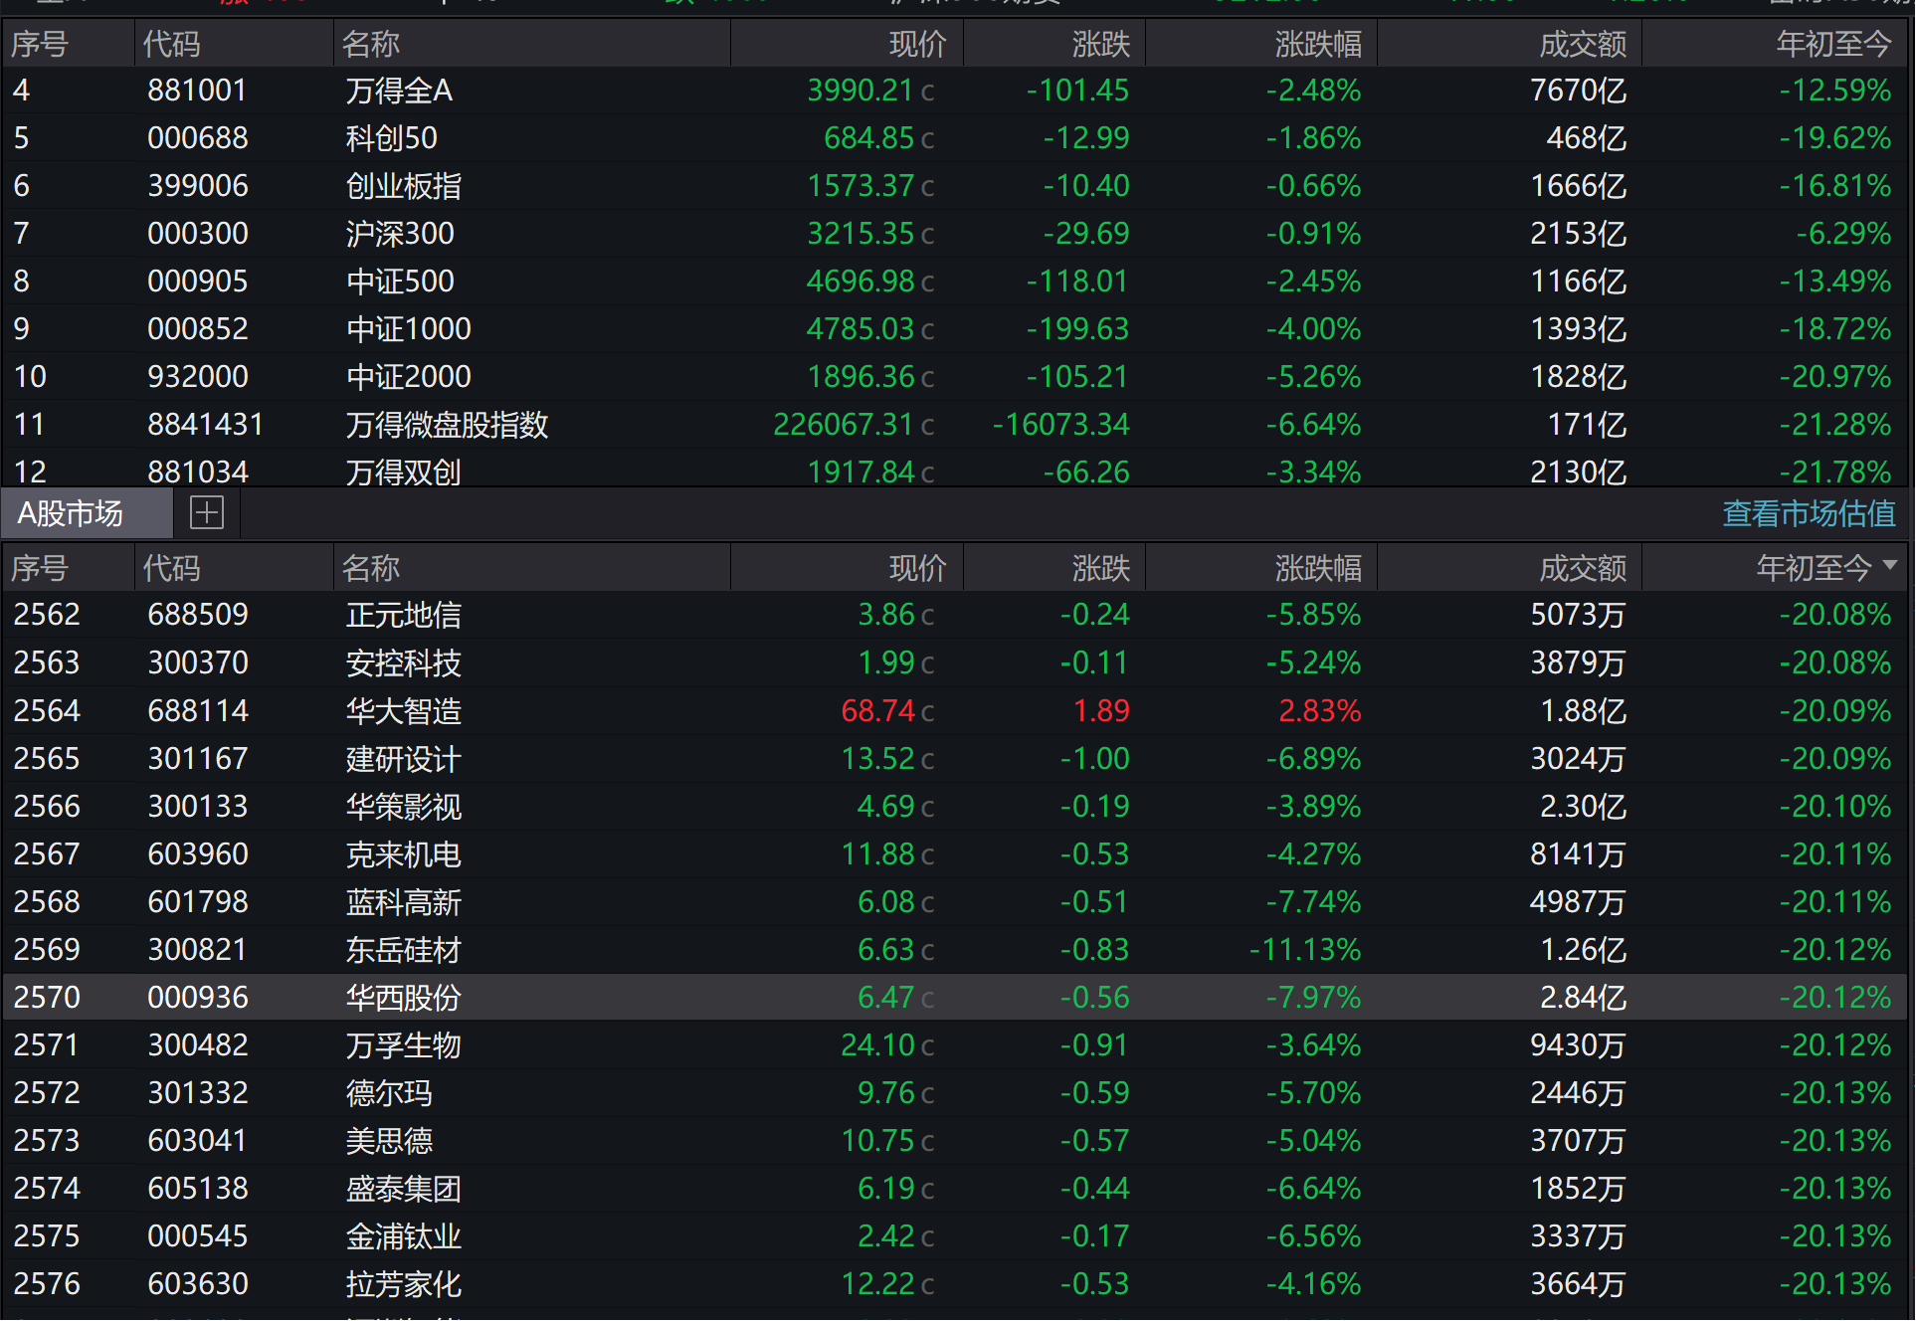Viewport: 1916px width, 1321px height.
Task: Select the 拉芳家化 row
Action: pyautogui.click(x=403, y=1284)
